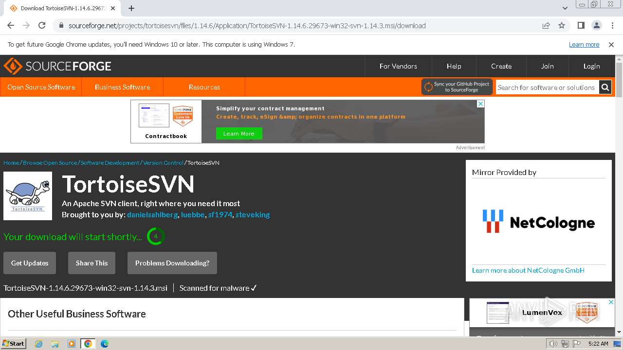Click the download countdown circle
The width and height of the screenshot is (623, 350).
(x=156, y=236)
